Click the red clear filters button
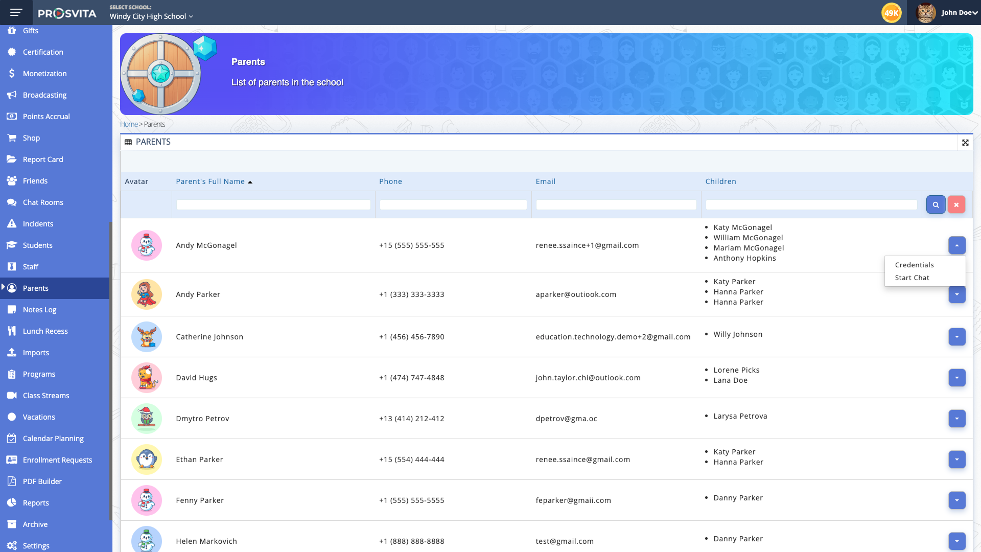Screen dimensions: 981x552 tap(956, 204)
